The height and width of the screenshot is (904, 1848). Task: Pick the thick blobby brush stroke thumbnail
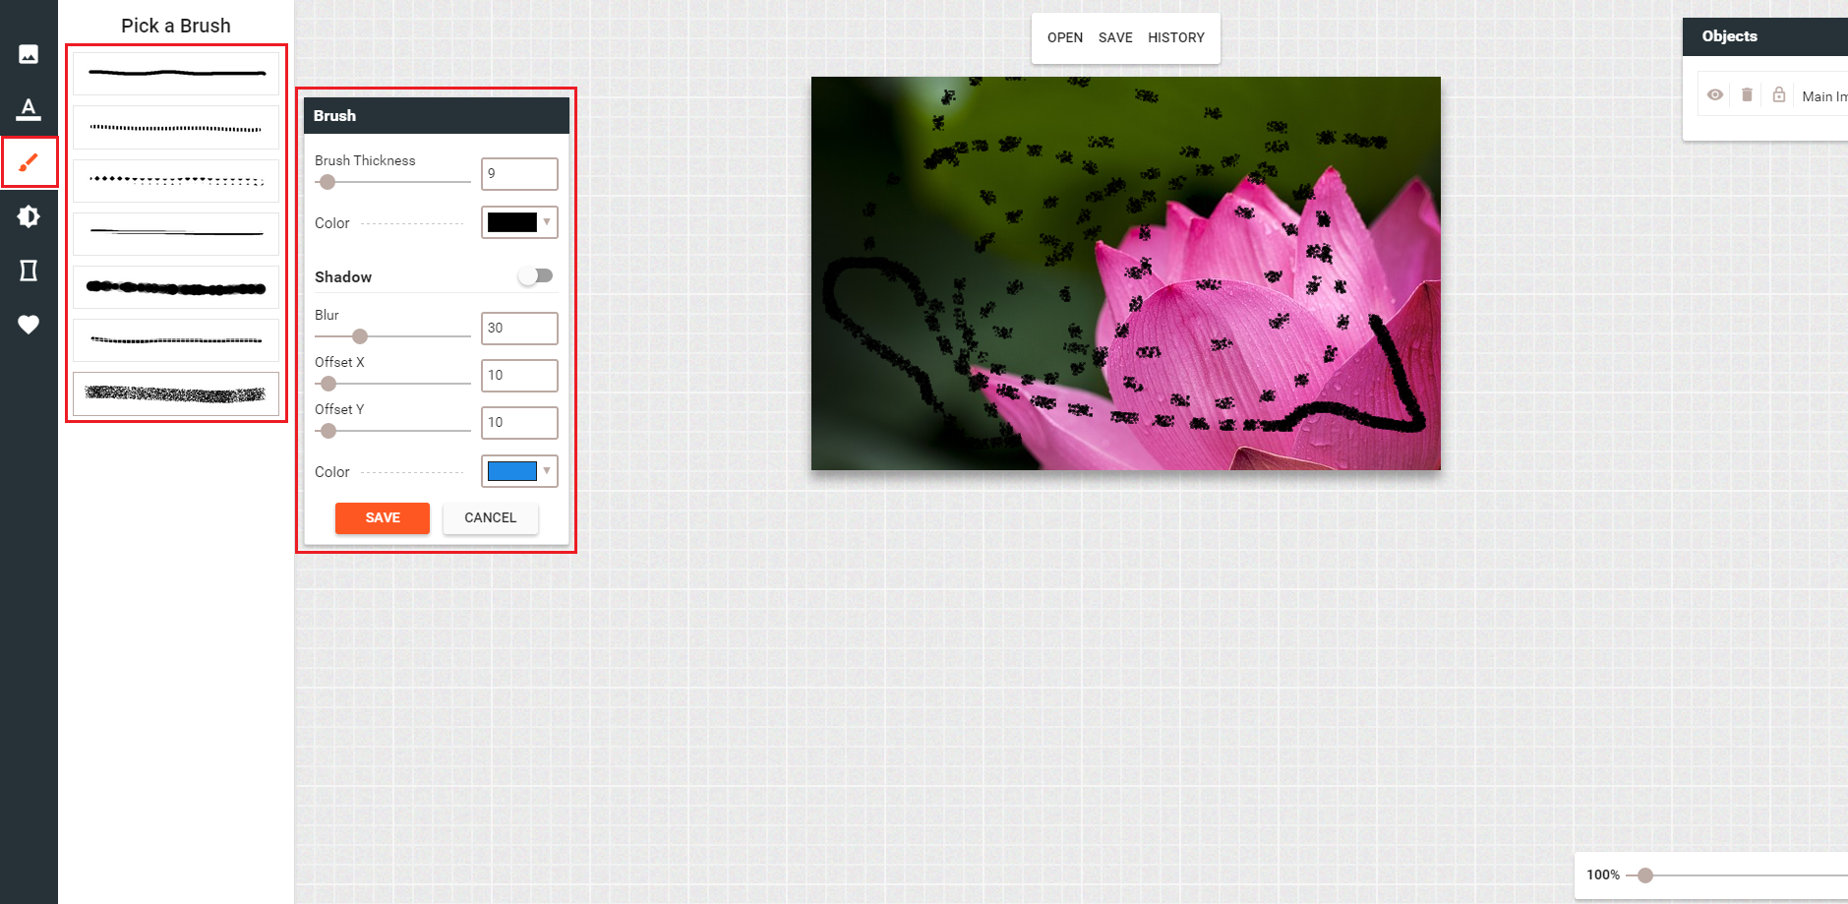pos(176,288)
